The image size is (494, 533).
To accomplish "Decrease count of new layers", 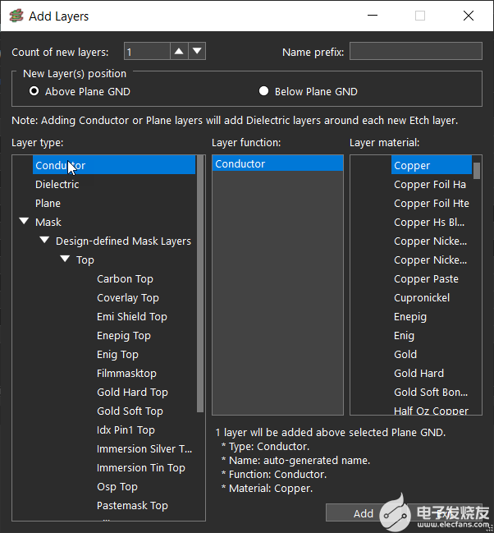I will (x=197, y=51).
